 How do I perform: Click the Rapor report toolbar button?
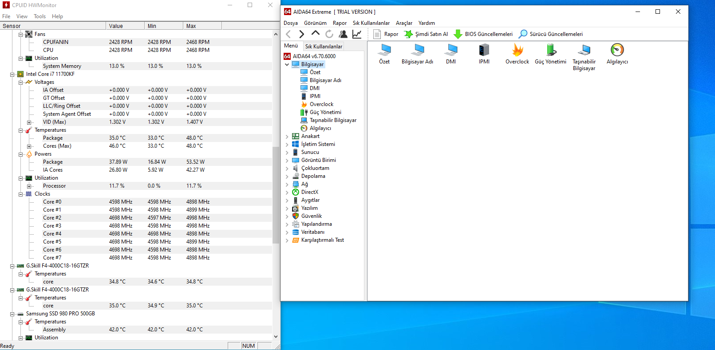(x=386, y=34)
